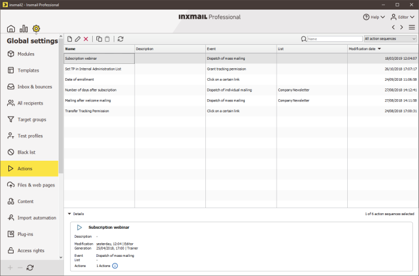Click the refresh icon at sidebar bottom
The height and width of the screenshot is (276, 419).
30,268
